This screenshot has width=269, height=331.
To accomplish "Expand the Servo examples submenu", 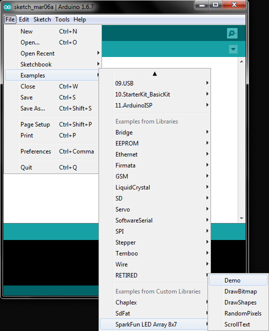I will pyautogui.click(x=162, y=209).
